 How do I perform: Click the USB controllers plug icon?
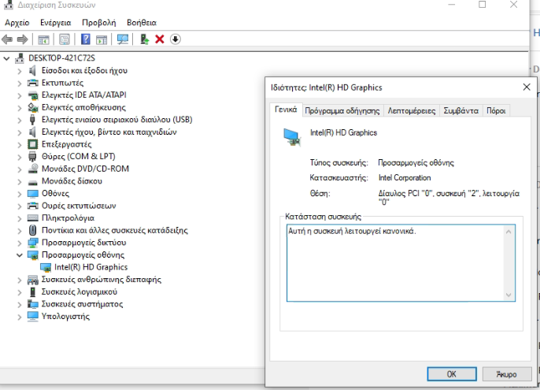33,120
